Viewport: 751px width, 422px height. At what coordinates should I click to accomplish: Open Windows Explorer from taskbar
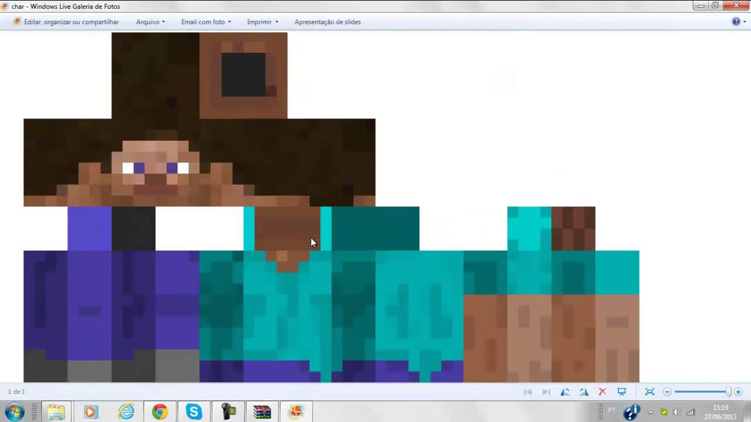[56, 412]
